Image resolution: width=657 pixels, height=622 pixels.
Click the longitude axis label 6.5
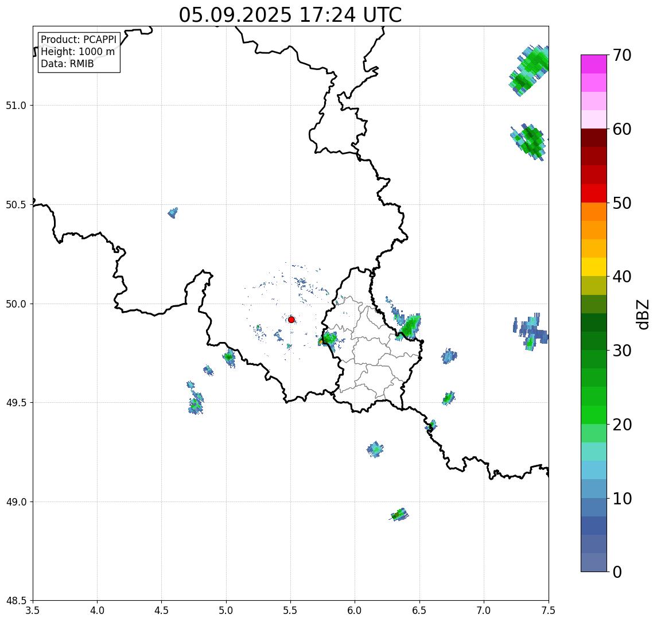click(x=419, y=611)
